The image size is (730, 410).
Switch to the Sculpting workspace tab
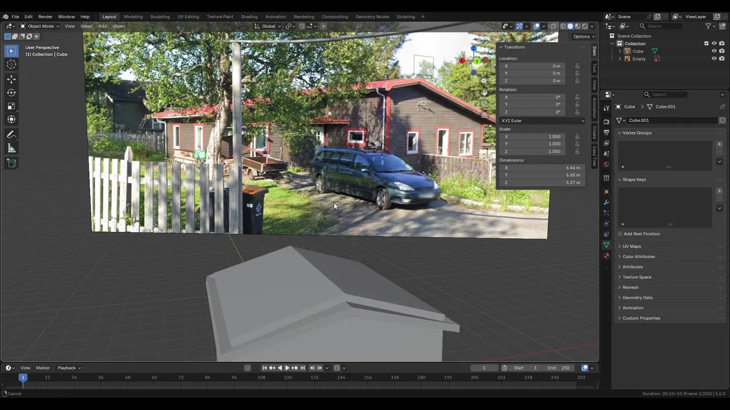point(160,17)
